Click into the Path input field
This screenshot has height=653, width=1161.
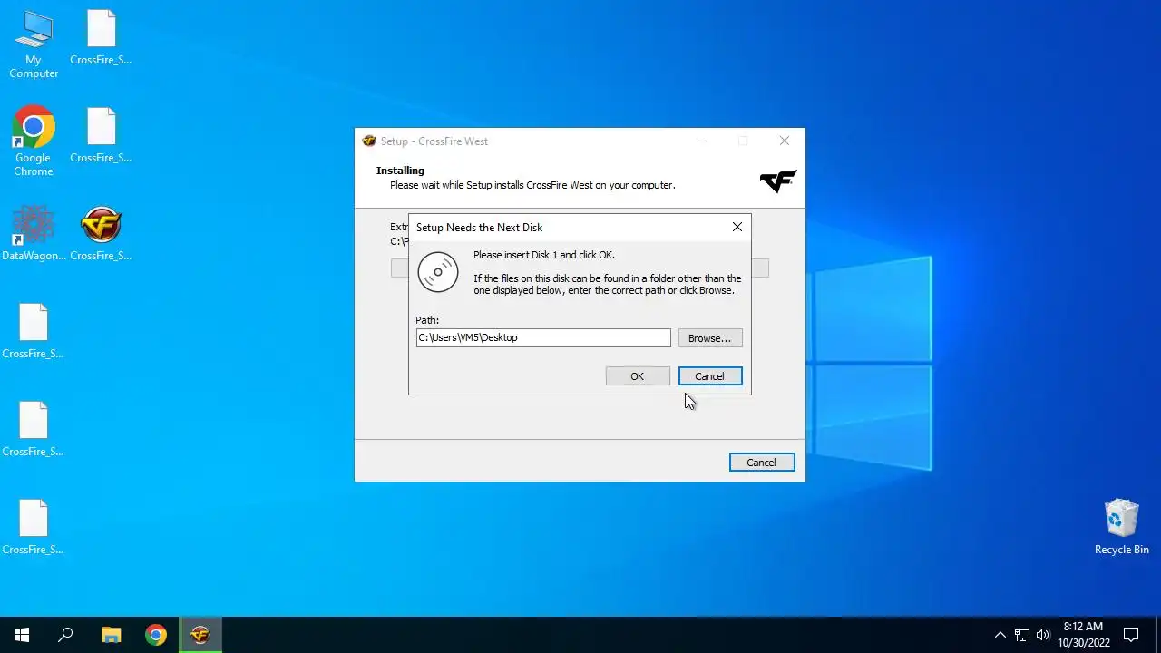543,337
